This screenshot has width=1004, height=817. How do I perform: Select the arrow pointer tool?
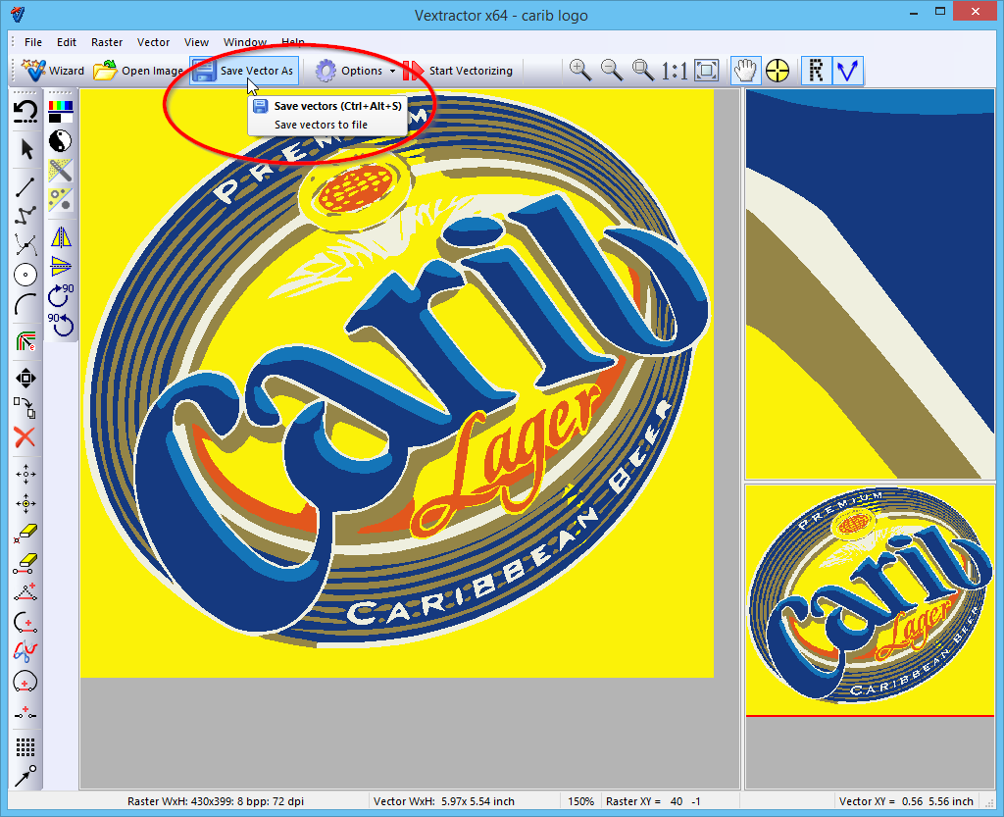click(26, 149)
